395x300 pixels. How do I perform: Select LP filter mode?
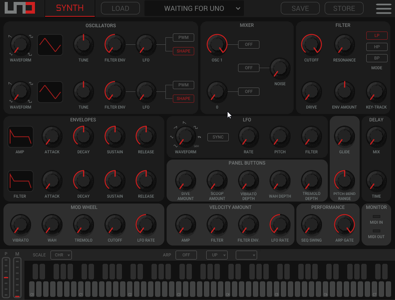[x=377, y=35]
